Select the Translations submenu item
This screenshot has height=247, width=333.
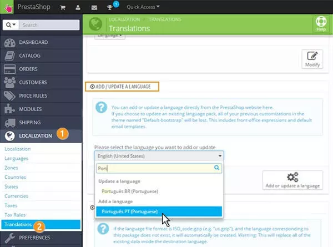41,224
